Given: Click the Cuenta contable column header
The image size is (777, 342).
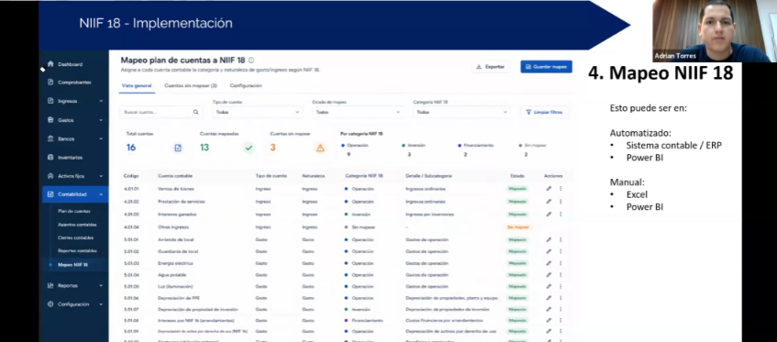Looking at the screenshot, I should tap(175, 176).
